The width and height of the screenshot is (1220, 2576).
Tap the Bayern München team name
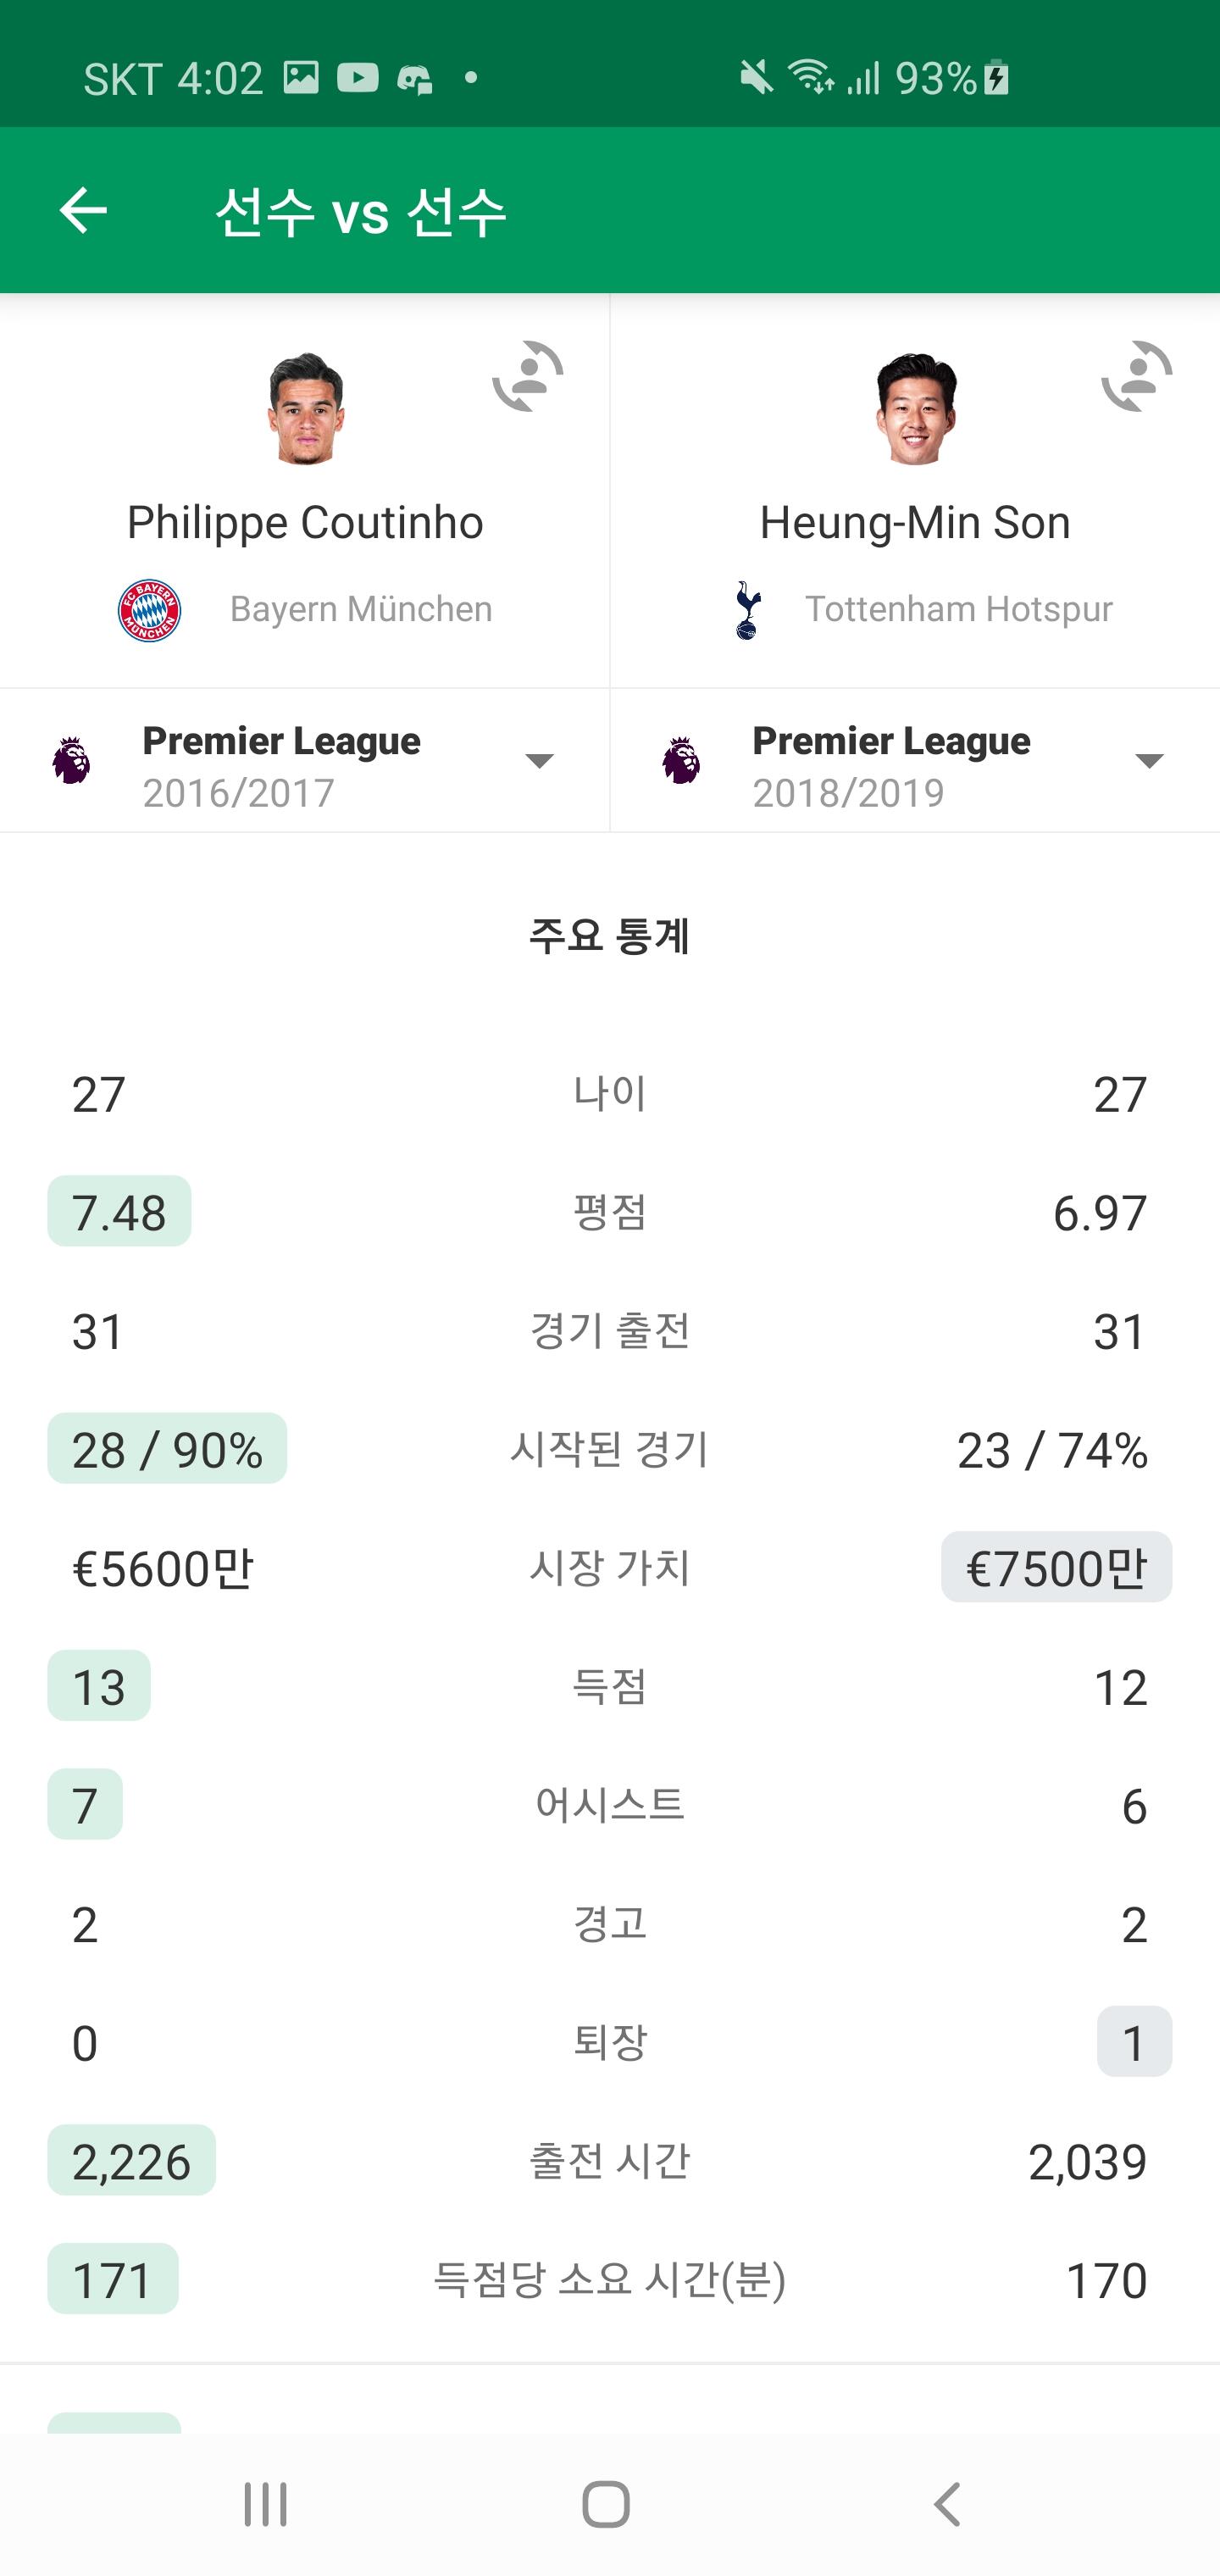[361, 609]
